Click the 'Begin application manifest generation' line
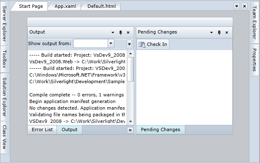Screen dimensions: 260x163 point(73,101)
